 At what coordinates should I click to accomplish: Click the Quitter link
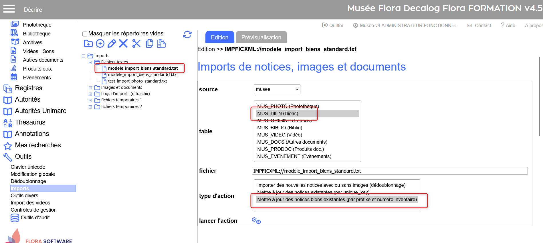[x=333, y=25]
